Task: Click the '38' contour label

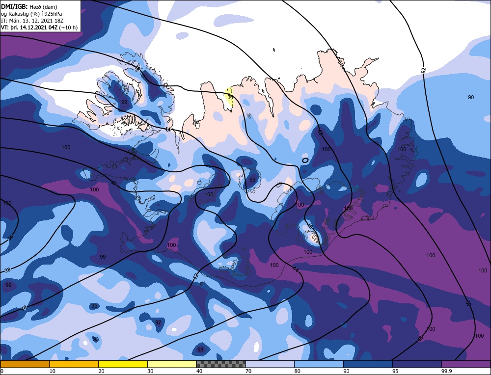Action: coord(8,270)
